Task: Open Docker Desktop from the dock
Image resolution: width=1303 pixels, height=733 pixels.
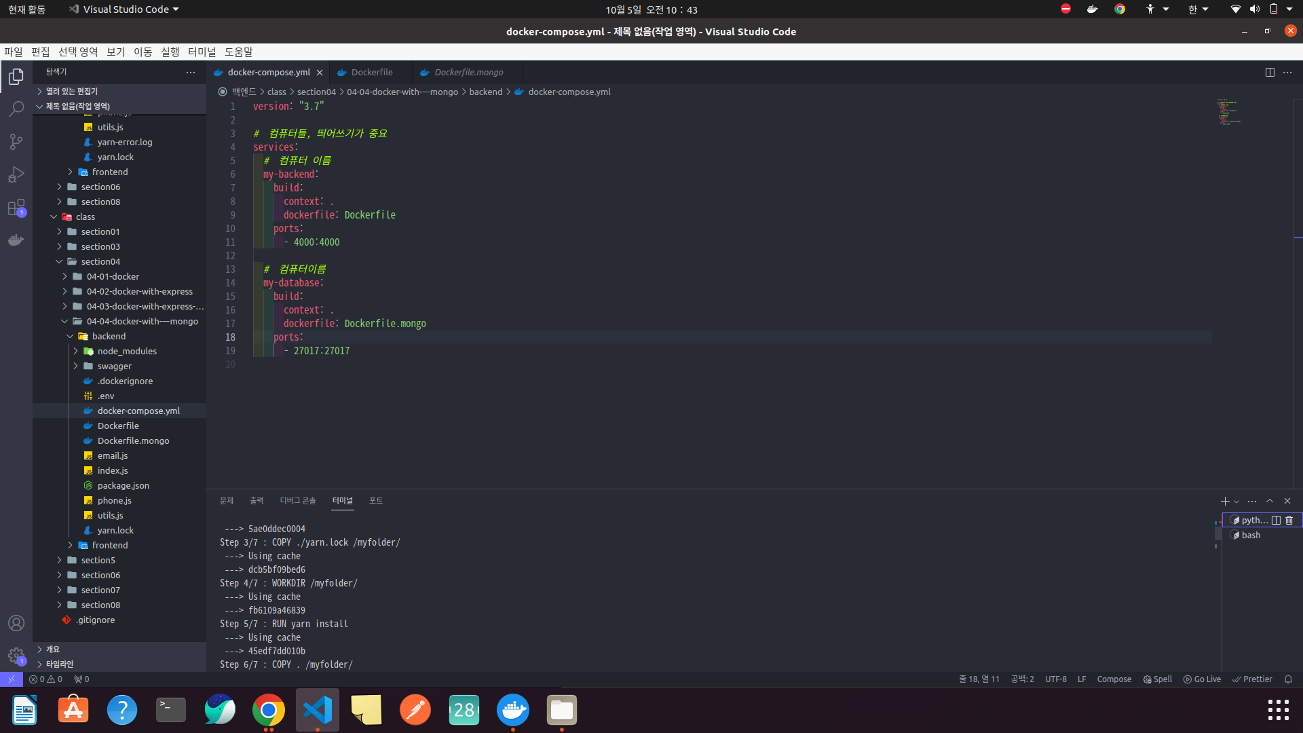Action: point(513,711)
